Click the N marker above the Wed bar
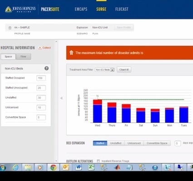Screen dimensions: 193x181 pyautogui.click(x=98, y=96)
